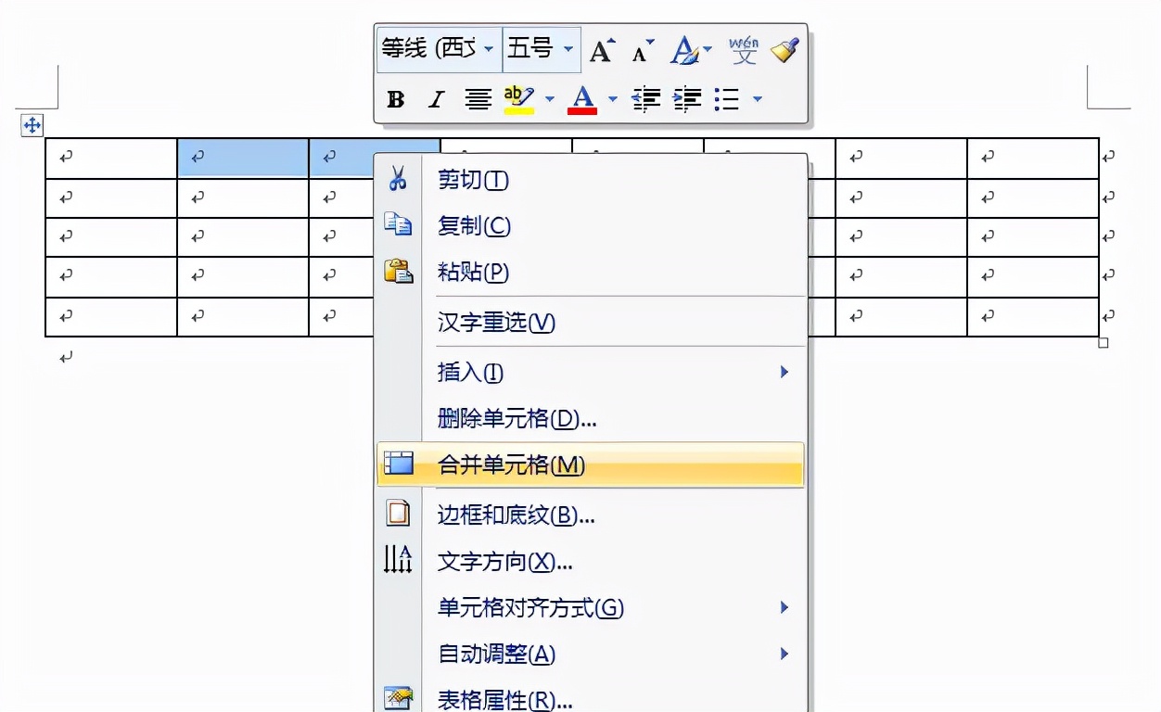Expand the 自动调整(A) submenu arrow

point(785,654)
